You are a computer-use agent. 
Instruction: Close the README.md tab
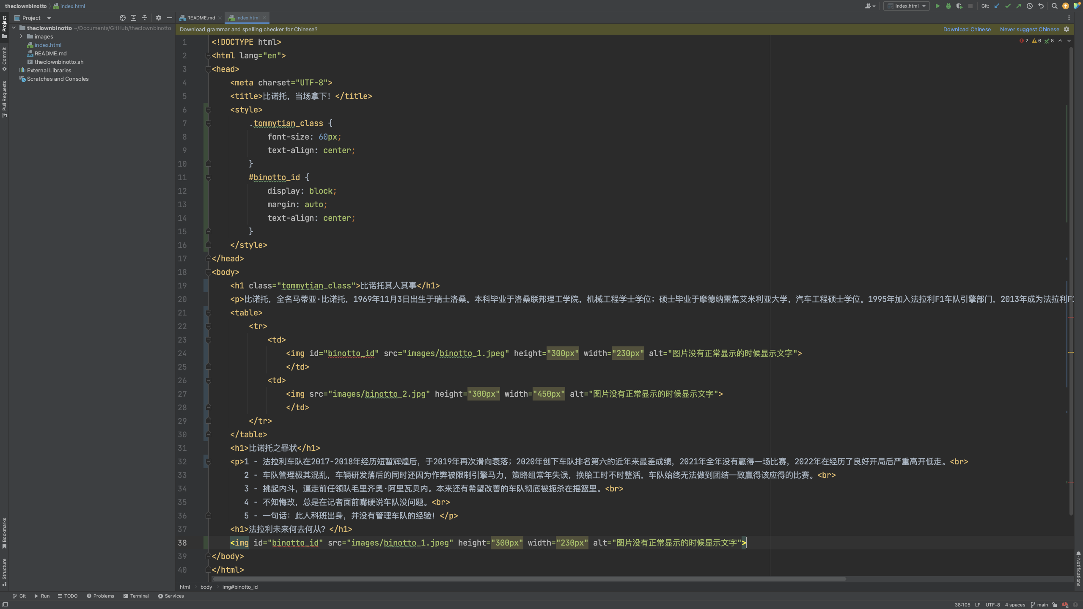click(x=220, y=18)
